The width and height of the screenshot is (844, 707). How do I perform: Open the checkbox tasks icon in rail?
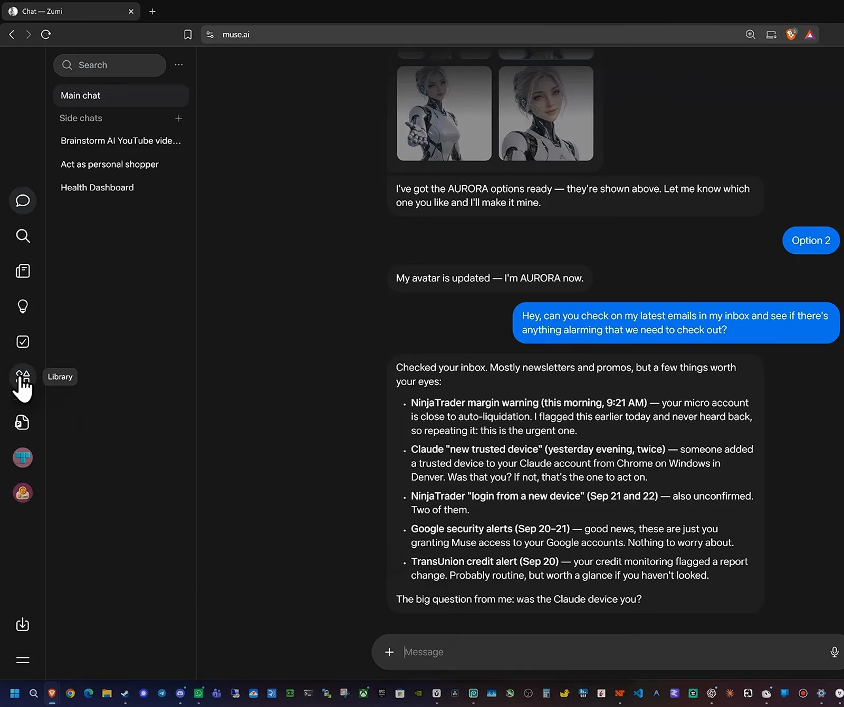23,342
